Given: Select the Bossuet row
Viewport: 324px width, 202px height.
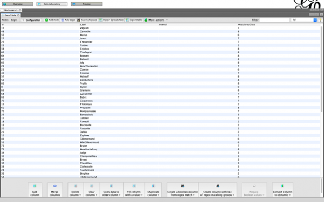Looking at the screenshot, I should tap(160, 55).
